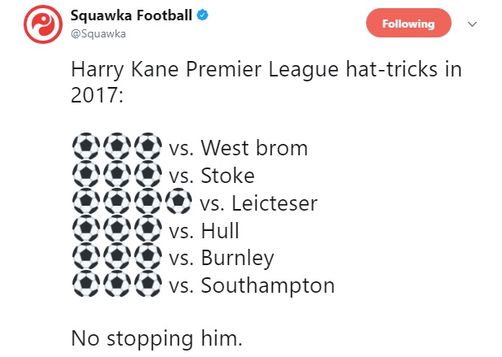The image size is (502, 357).
Task: Click the second football emoji in West brom row
Action: (x=117, y=146)
